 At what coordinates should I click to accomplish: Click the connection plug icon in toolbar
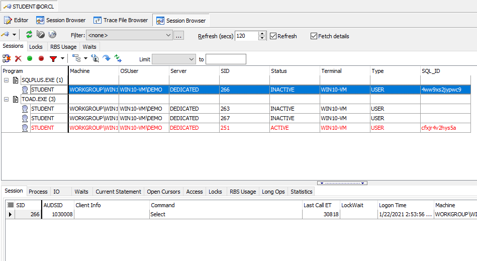(x=5, y=34)
